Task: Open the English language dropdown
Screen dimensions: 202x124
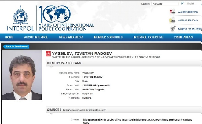Action: click(191, 4)
